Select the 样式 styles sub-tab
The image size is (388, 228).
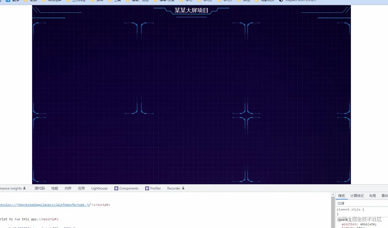(x=341, y=196)
